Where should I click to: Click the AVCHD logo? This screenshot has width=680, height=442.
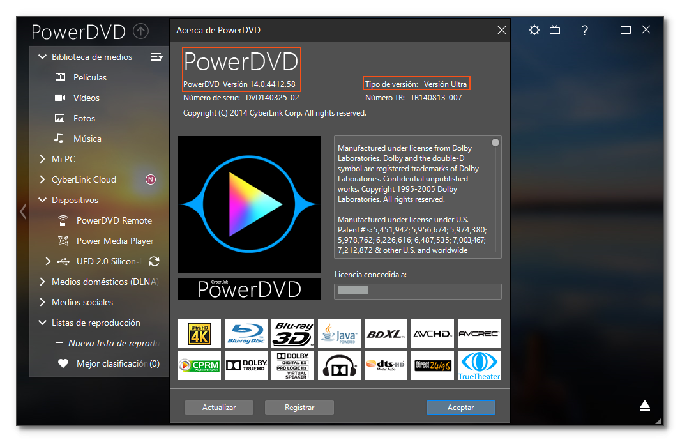(432, 333)
